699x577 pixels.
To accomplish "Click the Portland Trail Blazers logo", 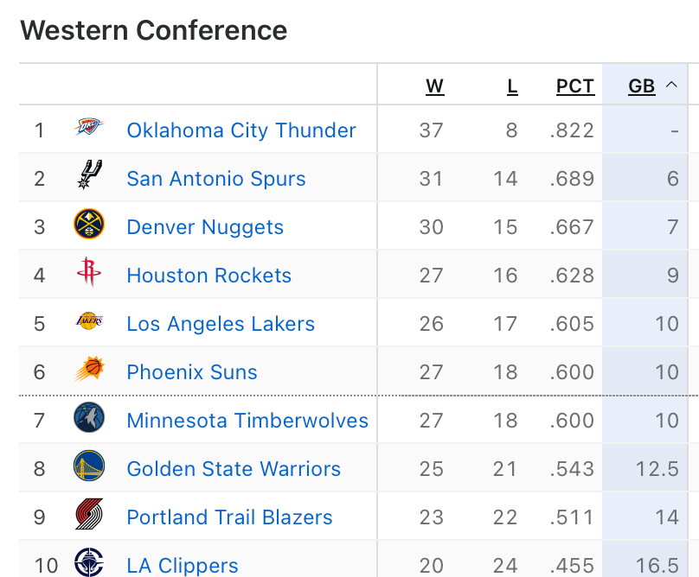I will point(89,517).
